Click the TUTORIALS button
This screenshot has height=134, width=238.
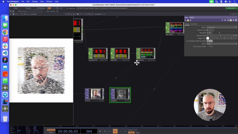(41, 8)
